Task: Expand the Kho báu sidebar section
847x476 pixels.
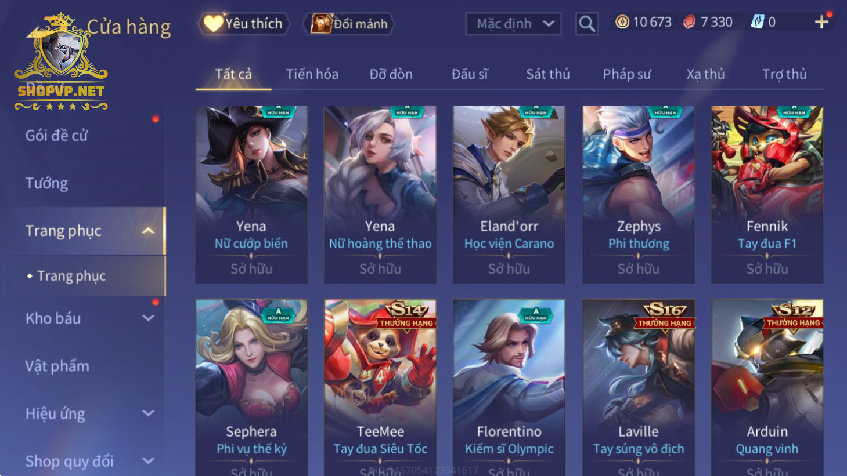Action: (149, 318)
